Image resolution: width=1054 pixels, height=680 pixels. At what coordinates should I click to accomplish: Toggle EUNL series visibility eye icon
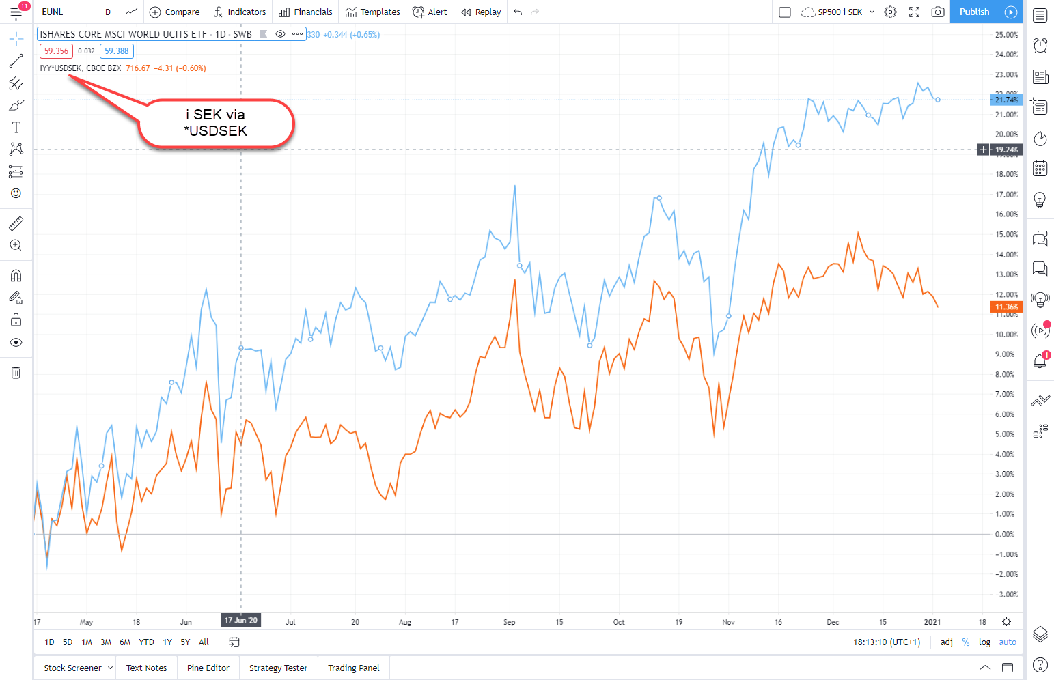pos(280,34)
